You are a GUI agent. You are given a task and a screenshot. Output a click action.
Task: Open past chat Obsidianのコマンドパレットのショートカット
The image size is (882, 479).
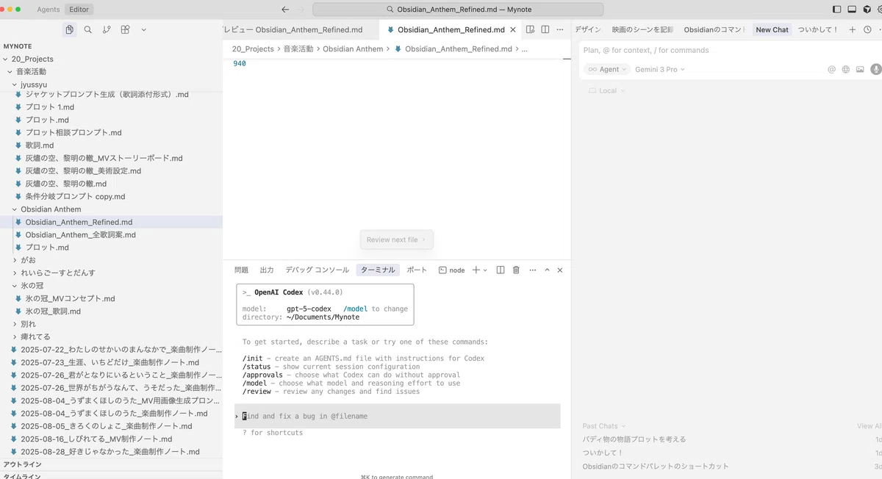tap(656, 466)
